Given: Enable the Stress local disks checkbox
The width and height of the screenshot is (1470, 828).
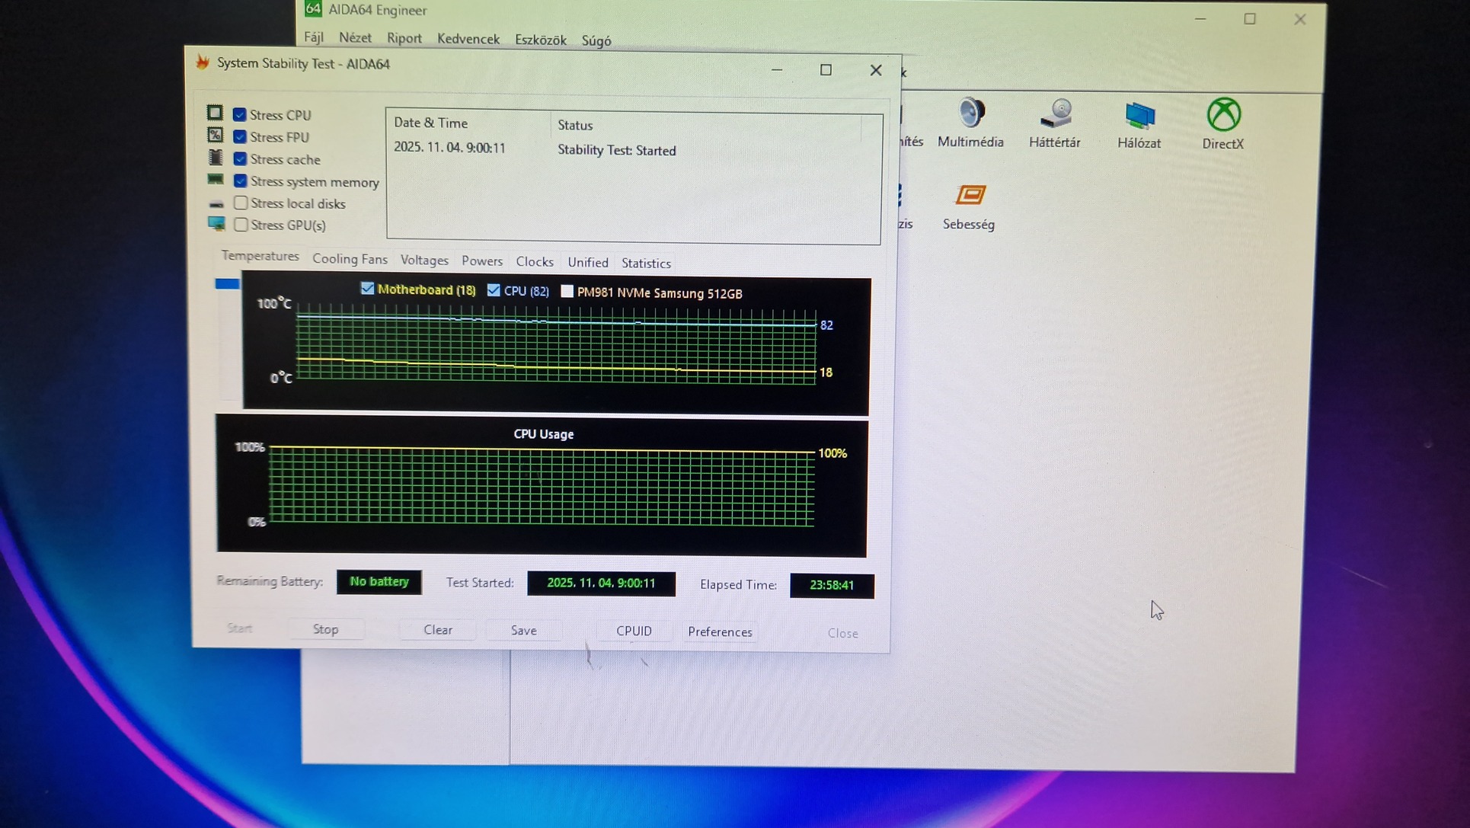Looking at the screenshot, I should coord(241,203).
